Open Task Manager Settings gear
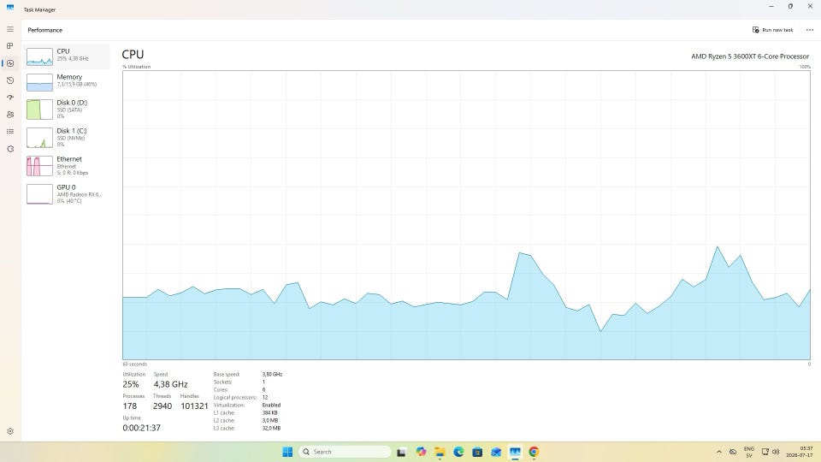Screen dimensions: 821x462 click(10, 431)
